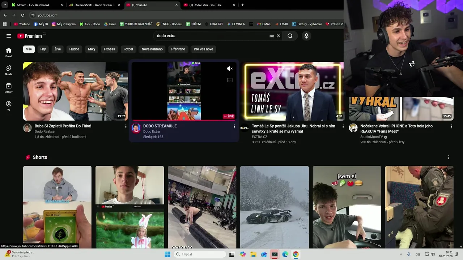Open the YouTube guide hamburger menu

click(x=9, y=36)
